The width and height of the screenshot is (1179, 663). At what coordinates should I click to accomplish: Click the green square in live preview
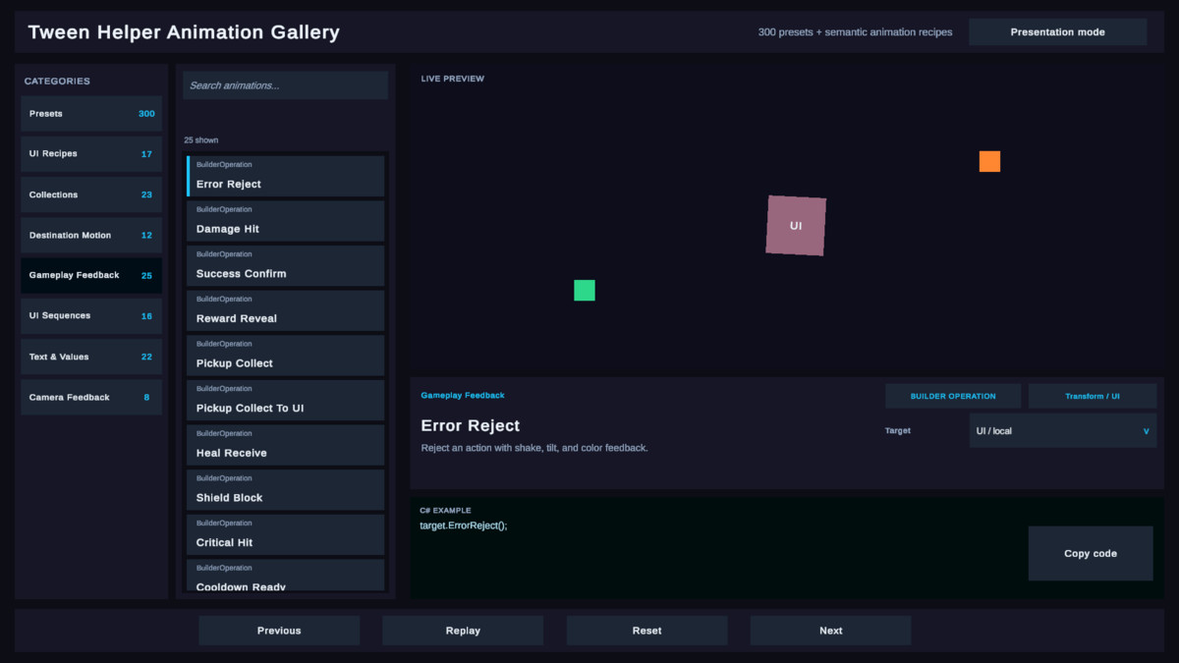point(585,290)
